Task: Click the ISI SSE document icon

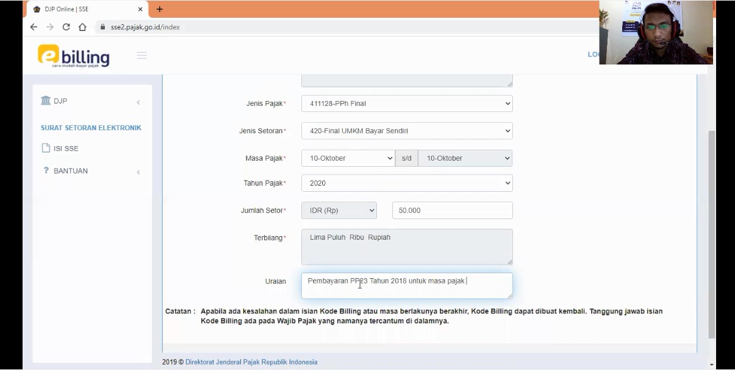Action: click(46, 148)
